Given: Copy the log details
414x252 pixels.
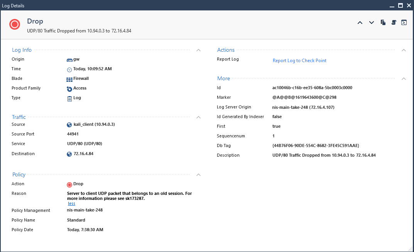Looking at the screenshot, I should click(x=383, y=22).
